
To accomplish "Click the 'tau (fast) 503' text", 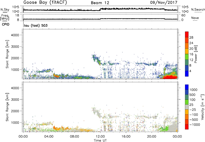I will [x=36, y=25].
